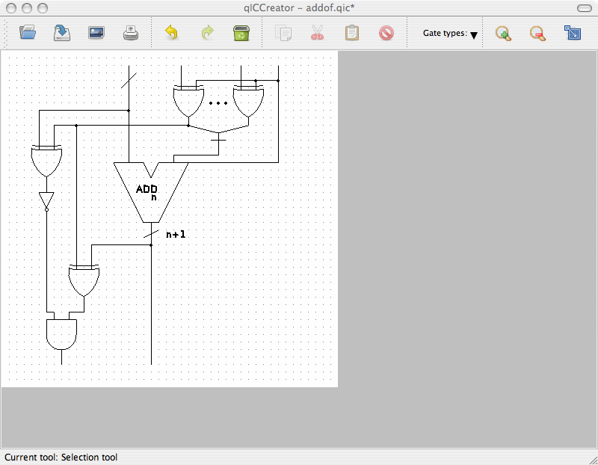Export circuit as image icon
Viewport: 598px width, 465px height.
(x=96, y=33)
